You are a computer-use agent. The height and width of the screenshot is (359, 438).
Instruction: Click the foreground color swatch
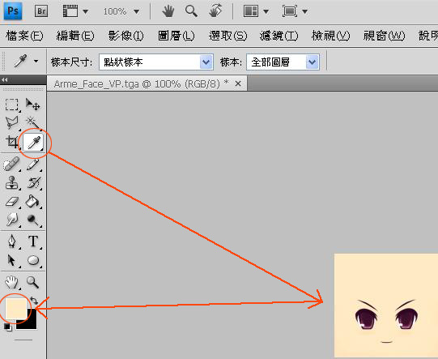click(x=16, y=309)
